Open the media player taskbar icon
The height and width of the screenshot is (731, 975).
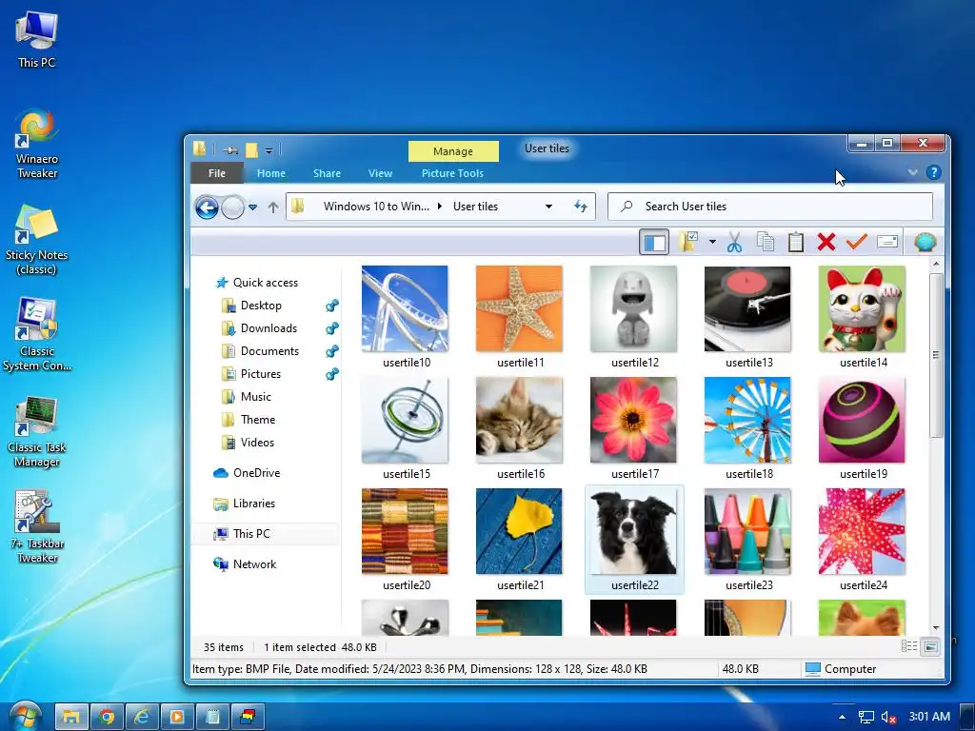177,717
